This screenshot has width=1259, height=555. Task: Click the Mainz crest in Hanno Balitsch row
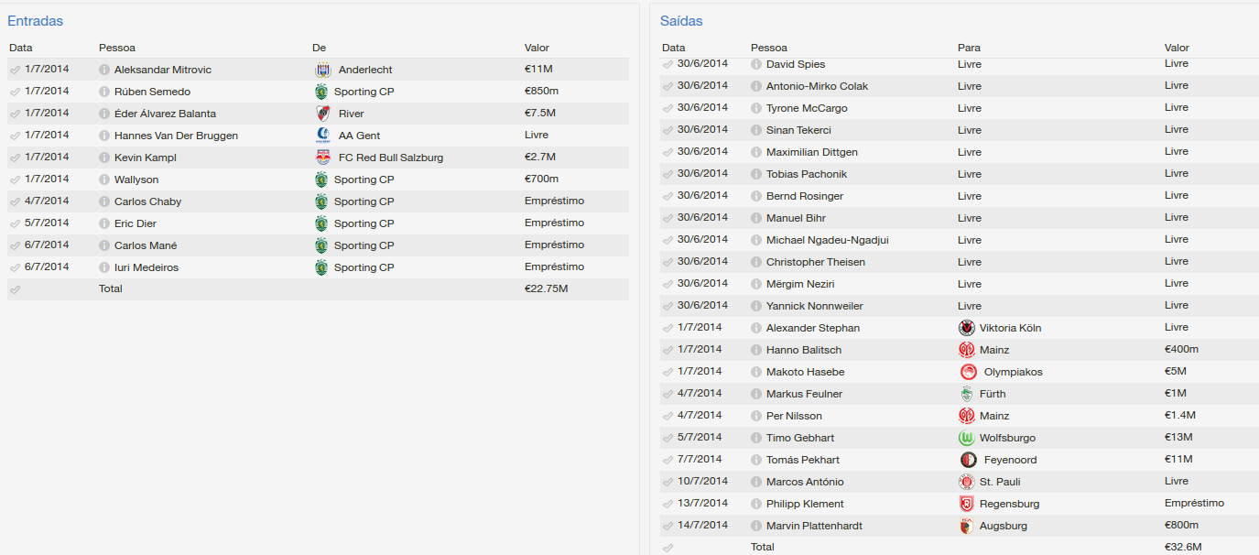tap(967, 350)
